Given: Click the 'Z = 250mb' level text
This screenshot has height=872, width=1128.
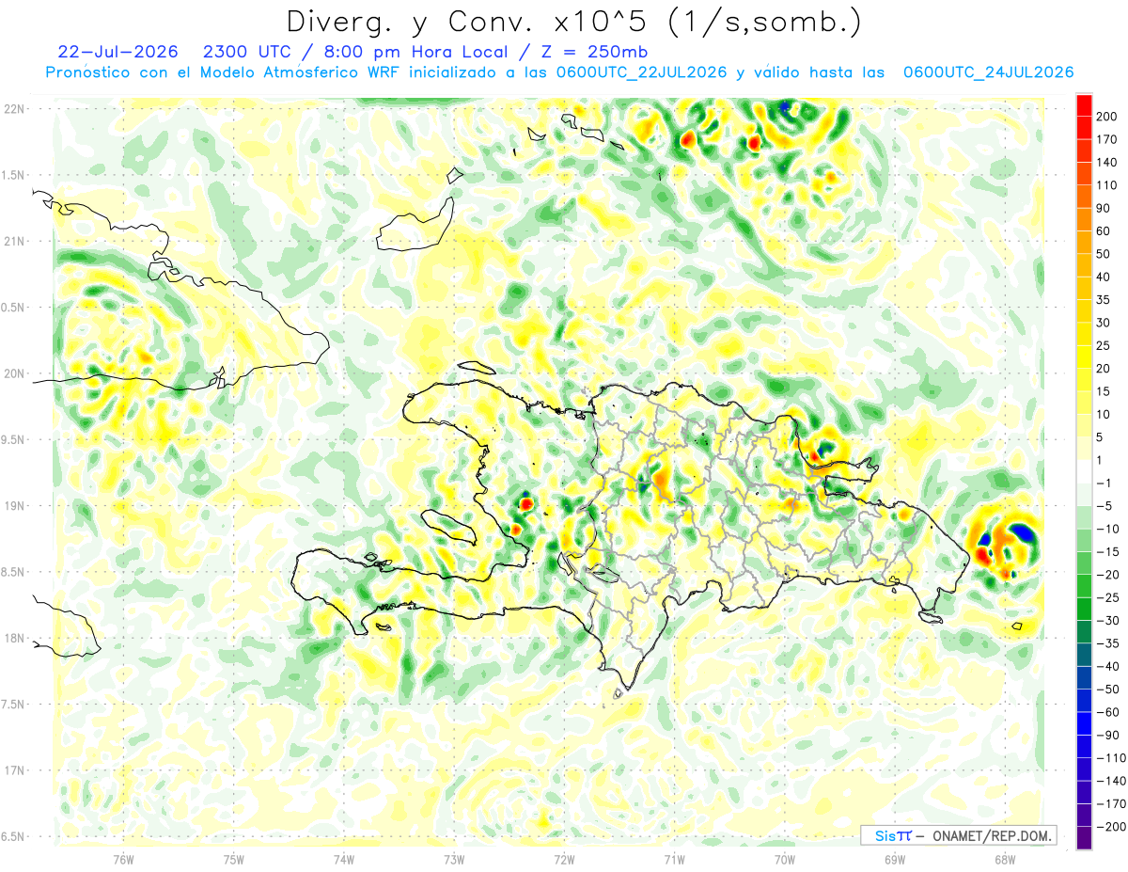Looking at the screenshot, I should point(596,51).
